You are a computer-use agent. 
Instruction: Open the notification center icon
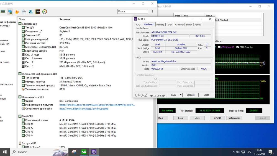pos(271,152)
